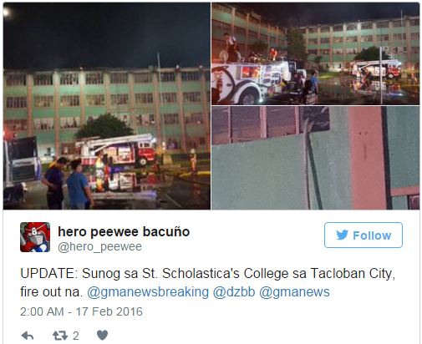Click the two bystanders in the left photo
This screenshot has width=422, height=344.
[67, 183]
